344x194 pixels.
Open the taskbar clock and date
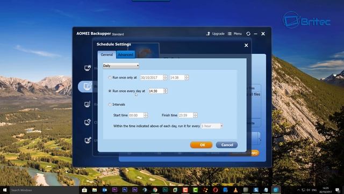(x=326, y=190)
